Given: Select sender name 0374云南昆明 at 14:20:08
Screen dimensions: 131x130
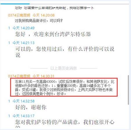Looking at the screenshot, I should coord(19,15).
